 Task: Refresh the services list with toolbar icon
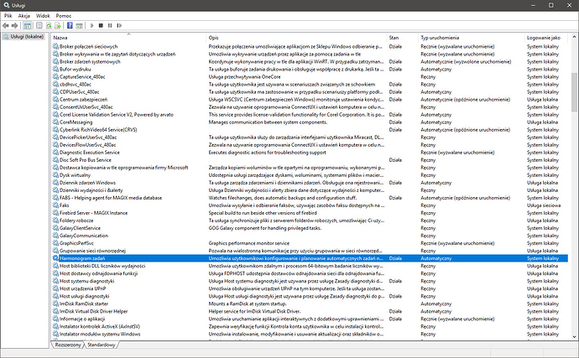coord(48,26)
